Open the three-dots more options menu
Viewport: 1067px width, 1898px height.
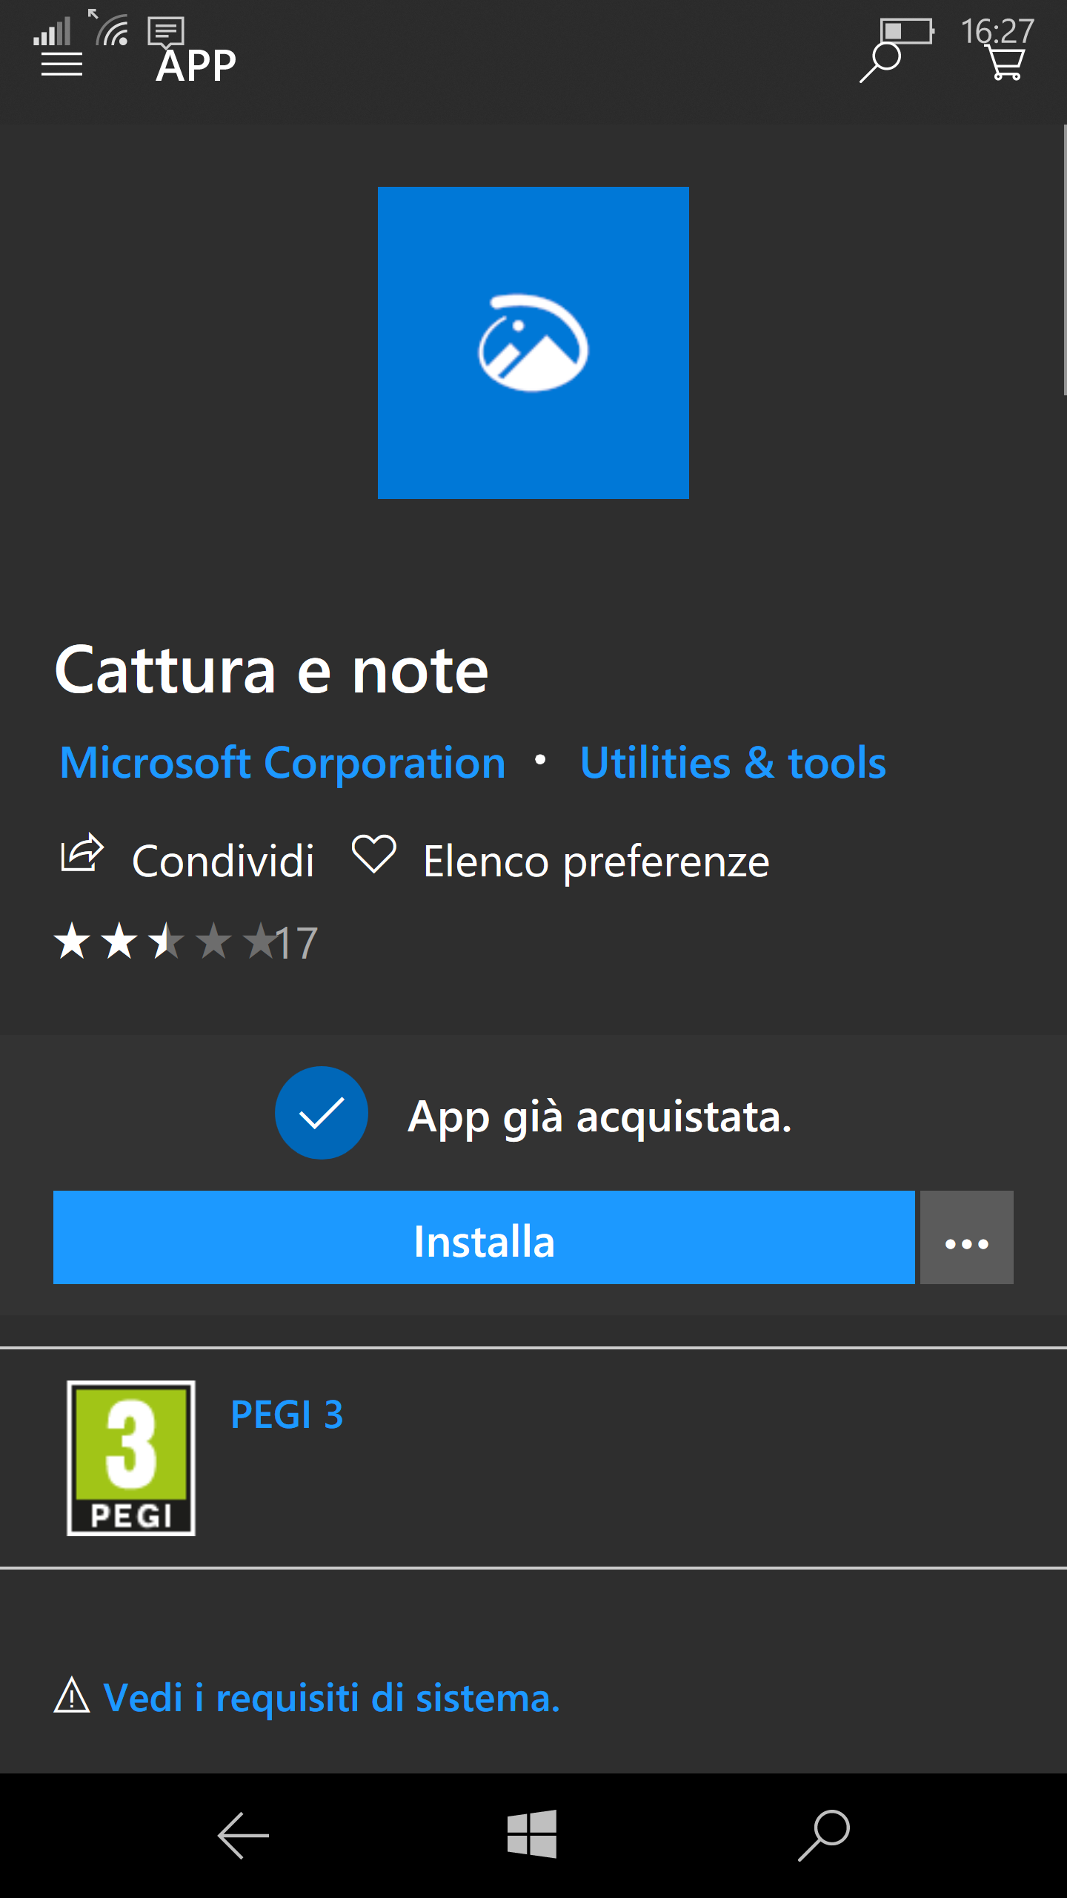coord(966,1237)
